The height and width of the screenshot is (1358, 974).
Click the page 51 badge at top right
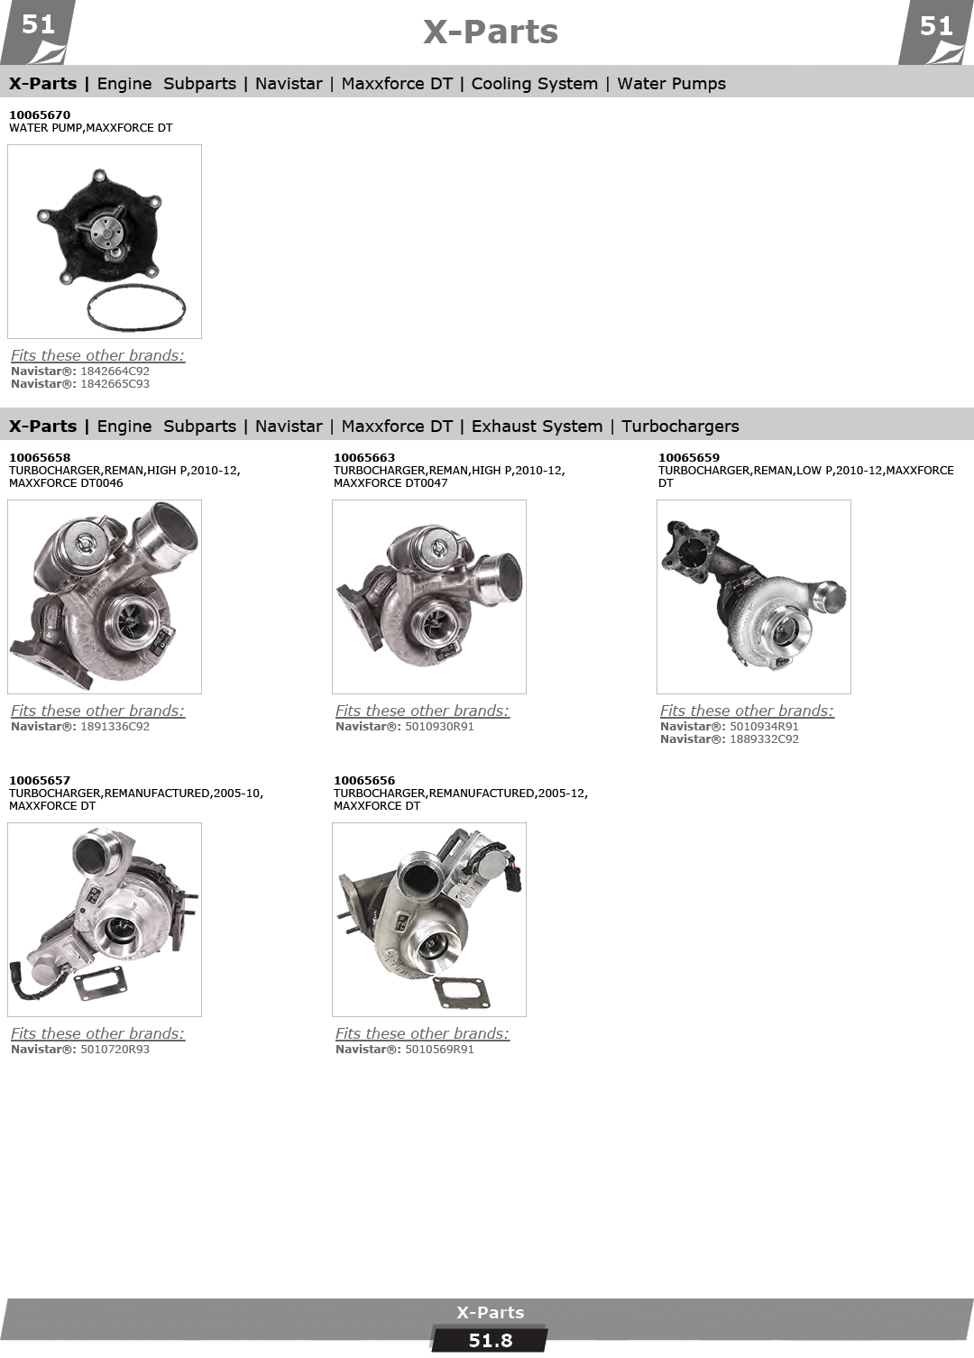click(x=936, y=26)
